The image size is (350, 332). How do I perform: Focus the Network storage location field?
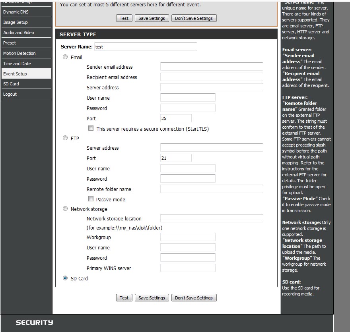211,218
